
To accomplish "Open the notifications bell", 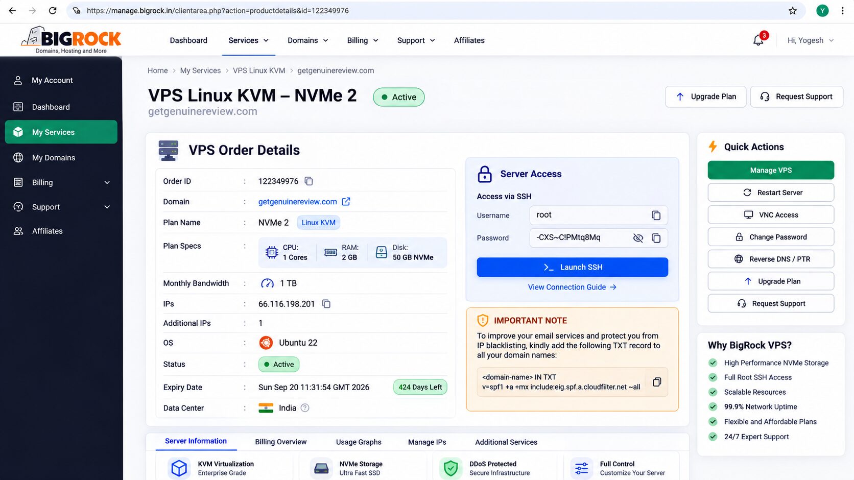I will click(758, 40).
